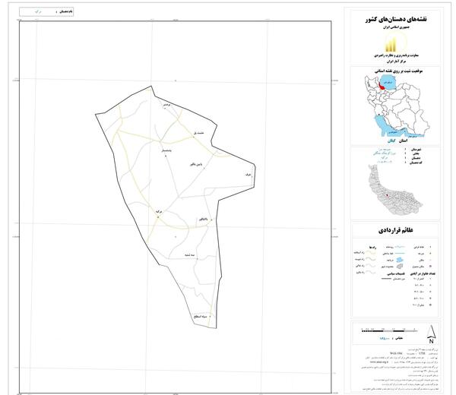This screenshot has width=456, height=395.
Task: Click the northernmost village label on map
Action: (166, 104)
